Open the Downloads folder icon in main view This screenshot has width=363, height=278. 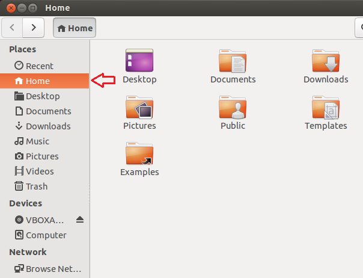pyautogui.click(x=326, y=61)
